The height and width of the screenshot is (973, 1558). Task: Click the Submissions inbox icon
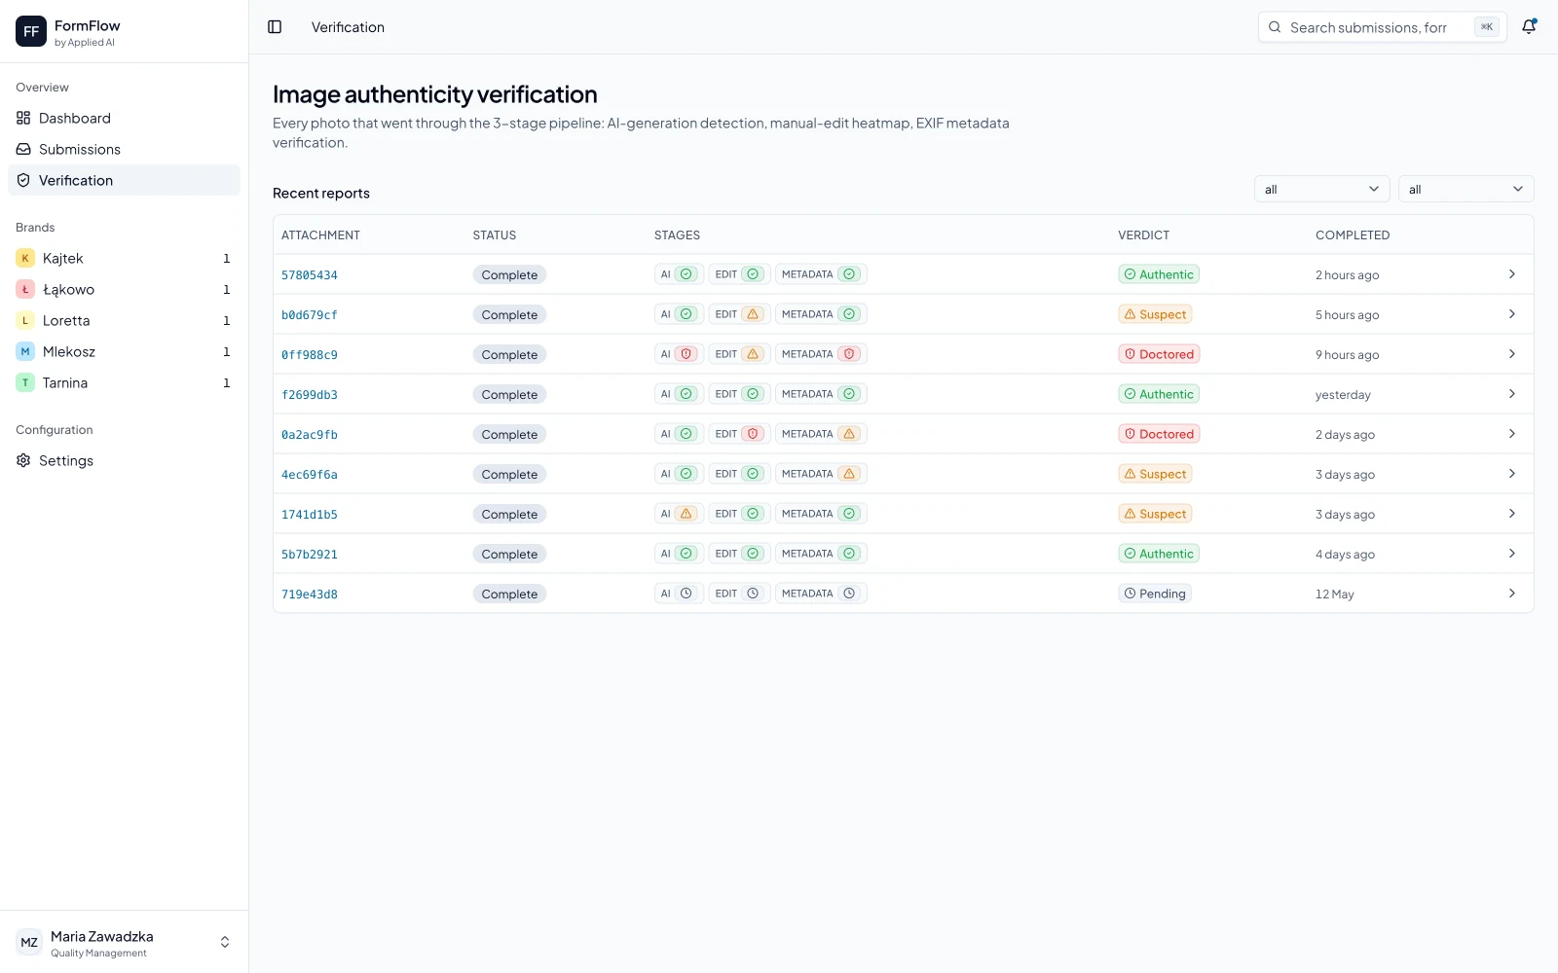tap(23, 149)
